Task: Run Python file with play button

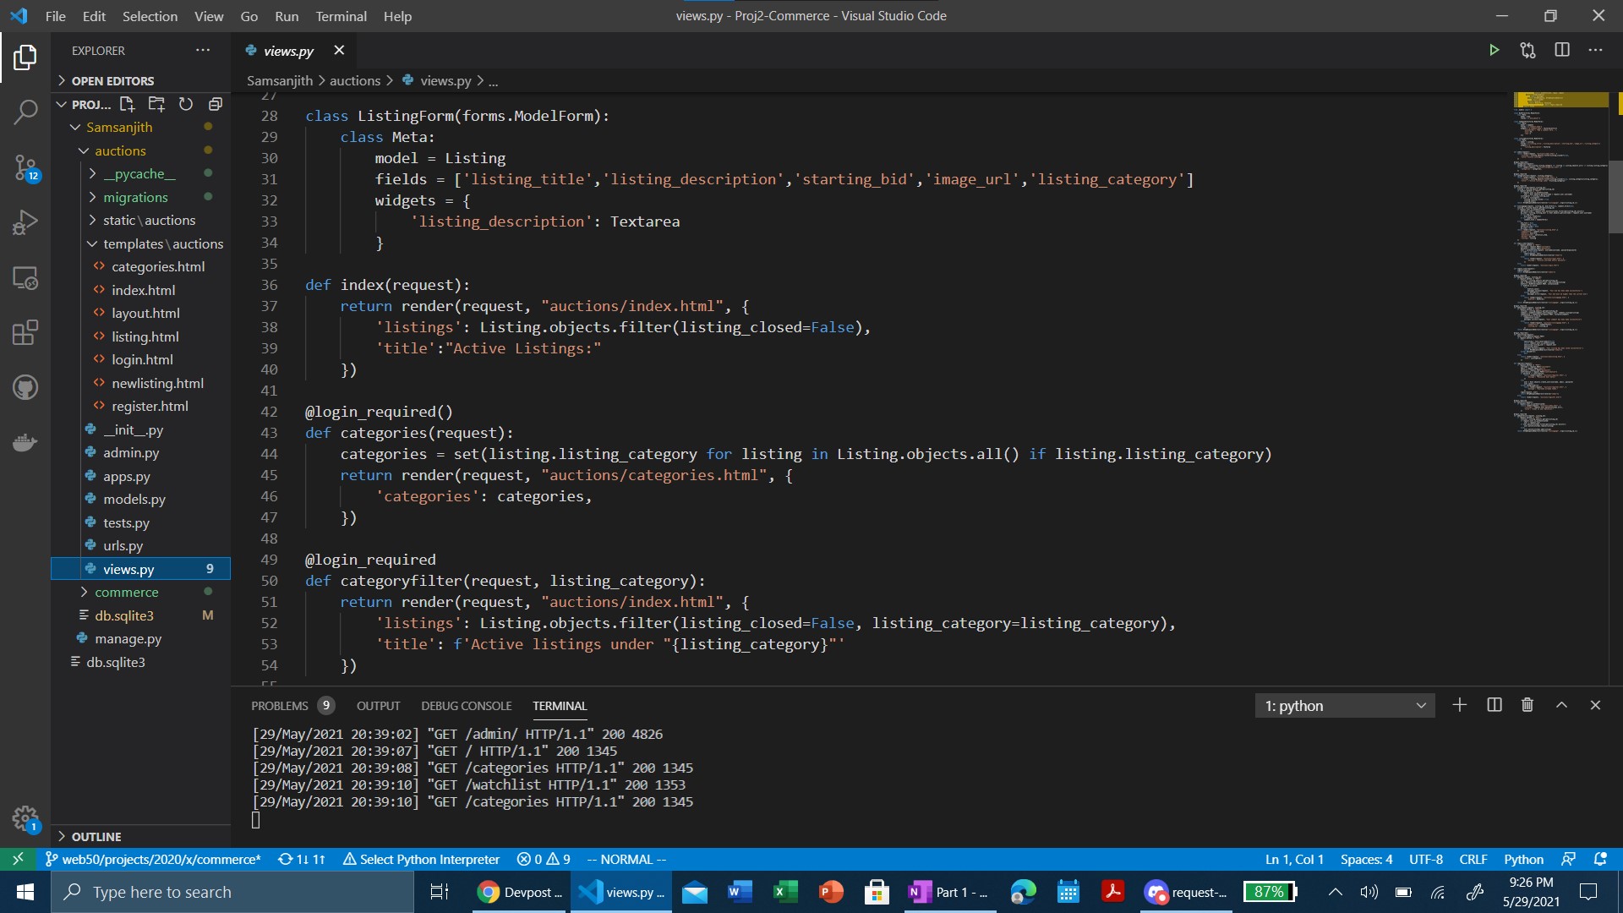Action: click(1494, 51)
